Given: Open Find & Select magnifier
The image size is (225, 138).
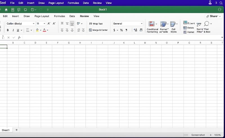Looking at the screenshot, I should pyautogui.click(x=207, y=24).
